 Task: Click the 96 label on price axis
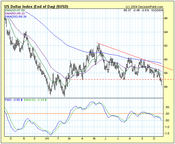tap(167, 18)
